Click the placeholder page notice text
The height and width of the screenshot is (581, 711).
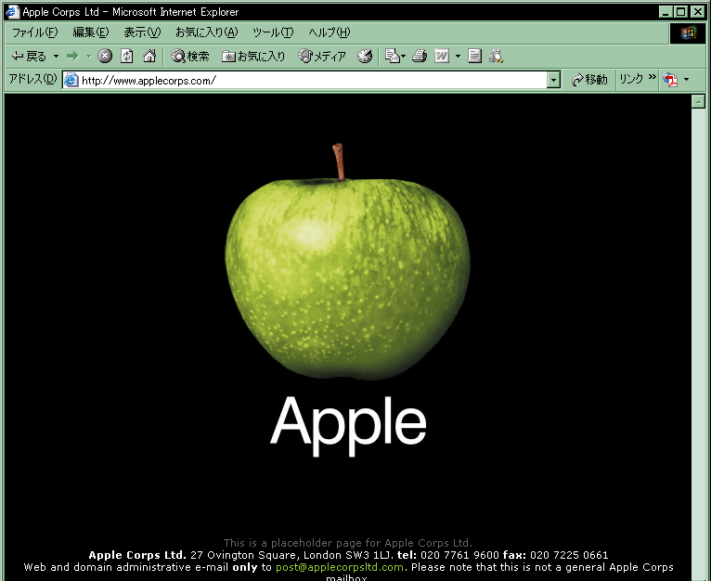pos(348,542)
